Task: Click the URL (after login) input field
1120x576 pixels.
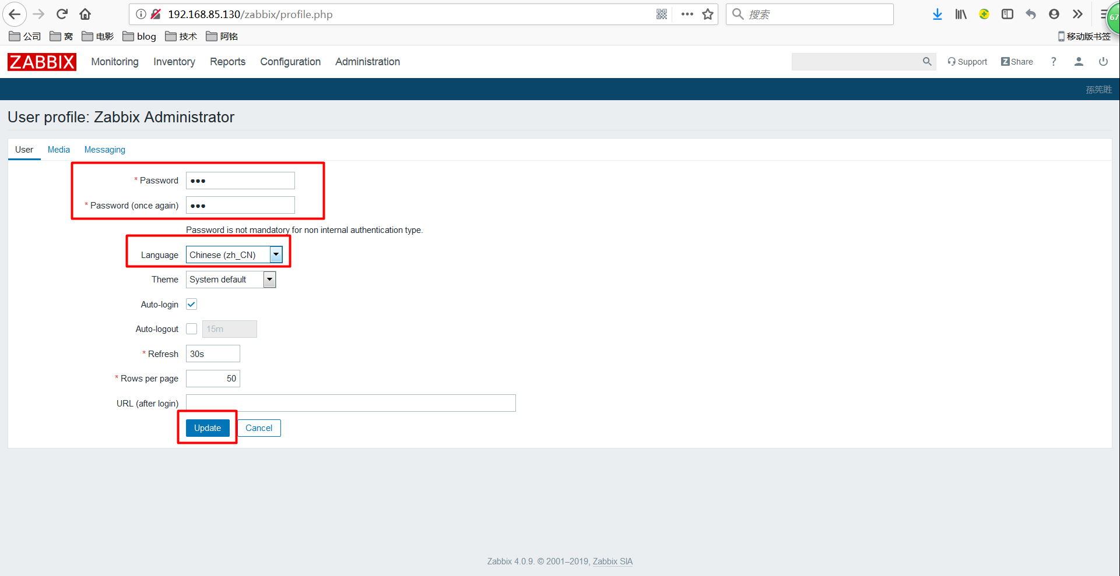Action: 350,402
